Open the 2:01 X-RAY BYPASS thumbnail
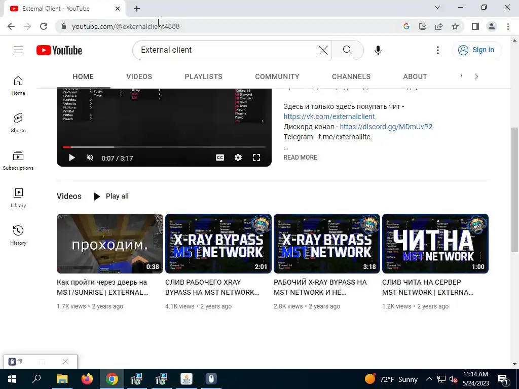Screen dimensions: 519x389 coord(218,244)
